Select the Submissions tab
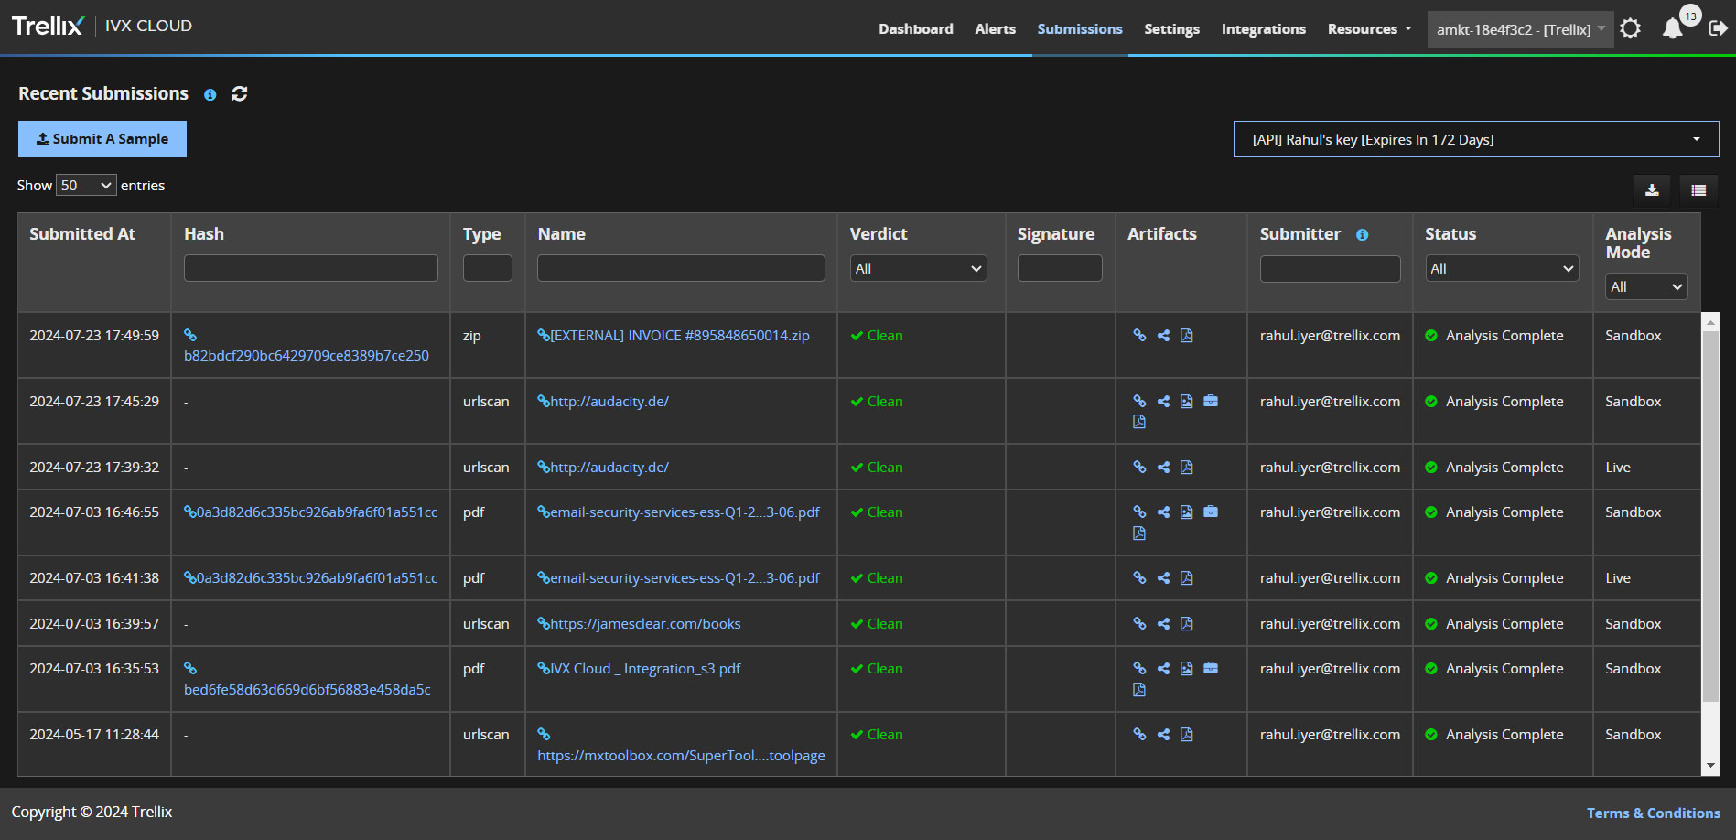Viewport: 1736px width, 840px height. pos(1080,29)
